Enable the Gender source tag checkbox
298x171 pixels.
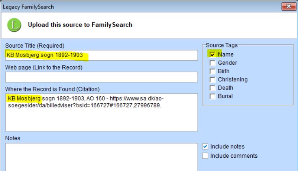[212, 63]
